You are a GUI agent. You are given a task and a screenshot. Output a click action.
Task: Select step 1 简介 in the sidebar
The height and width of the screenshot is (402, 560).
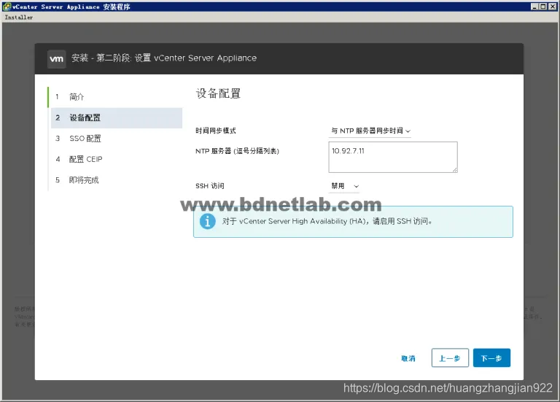pos(116,97)
